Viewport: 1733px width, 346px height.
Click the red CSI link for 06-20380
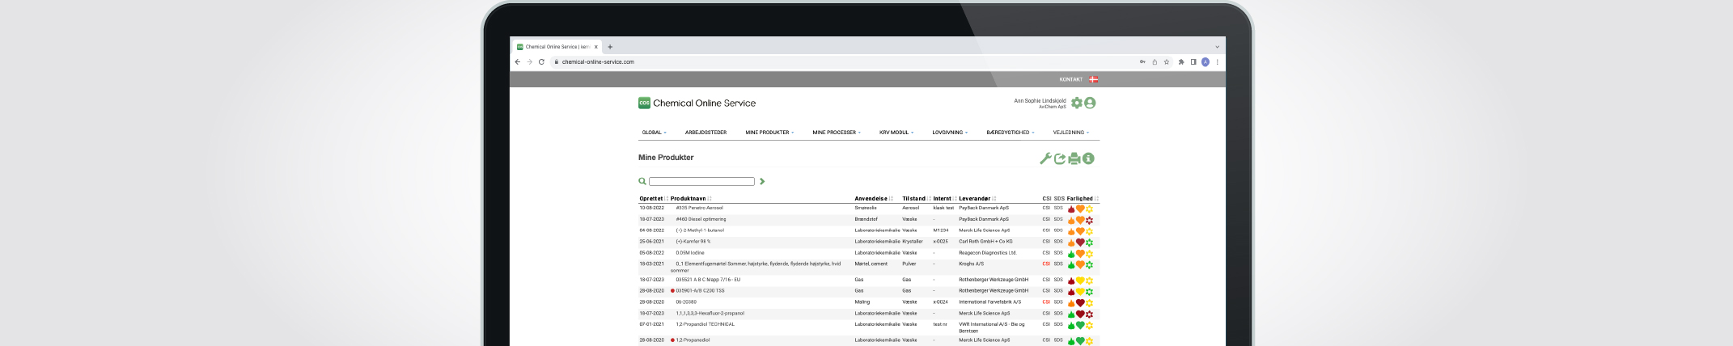pos(1046,302)
